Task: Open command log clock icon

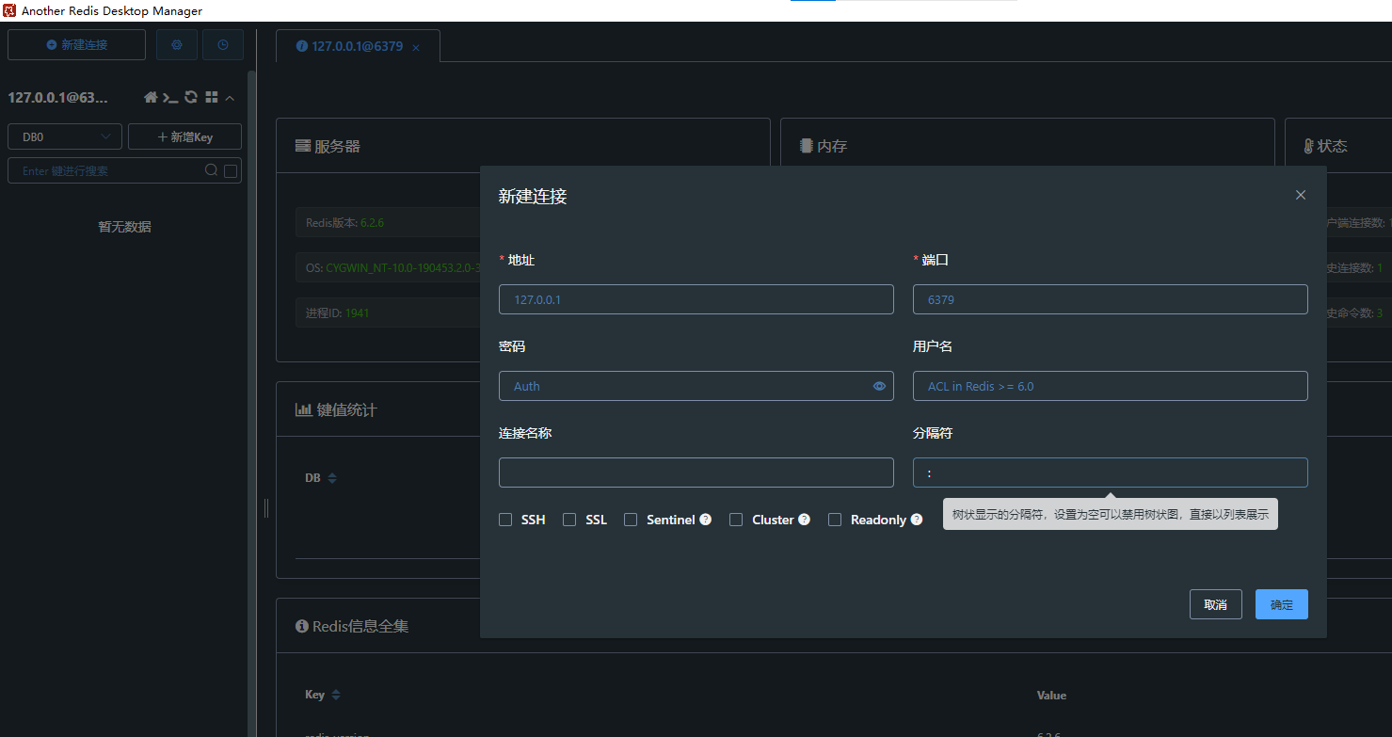Action: point(223,44)
